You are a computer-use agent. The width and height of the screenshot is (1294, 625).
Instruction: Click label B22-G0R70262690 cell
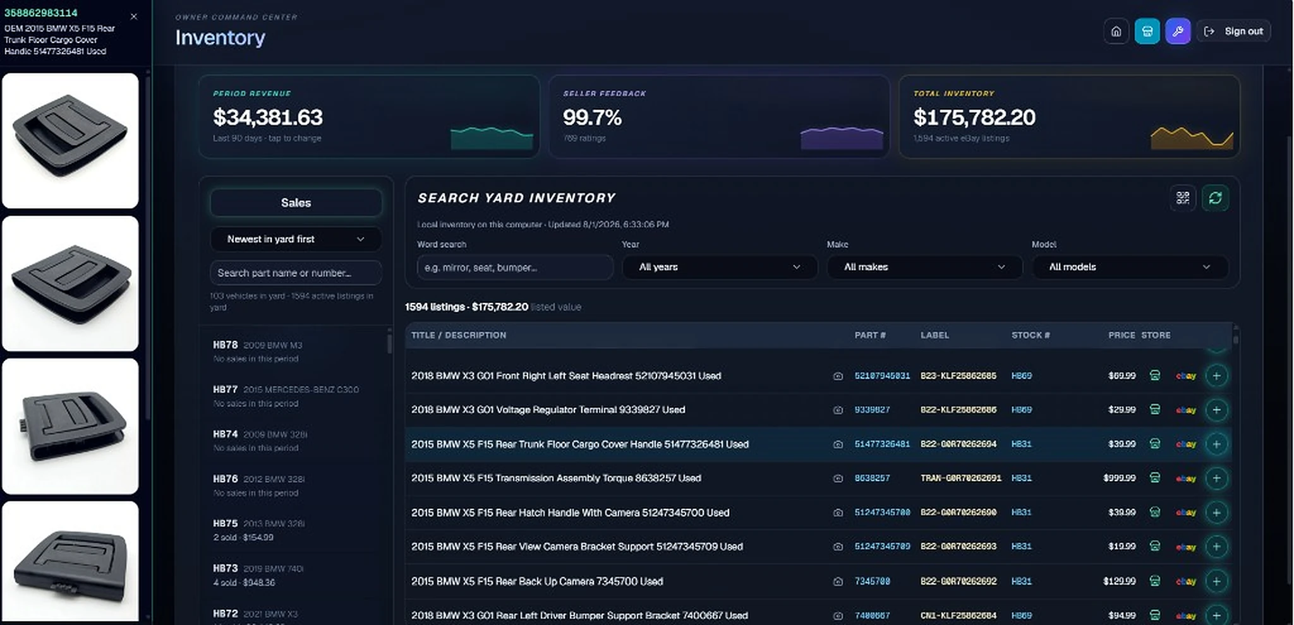[x=958, y=513]
